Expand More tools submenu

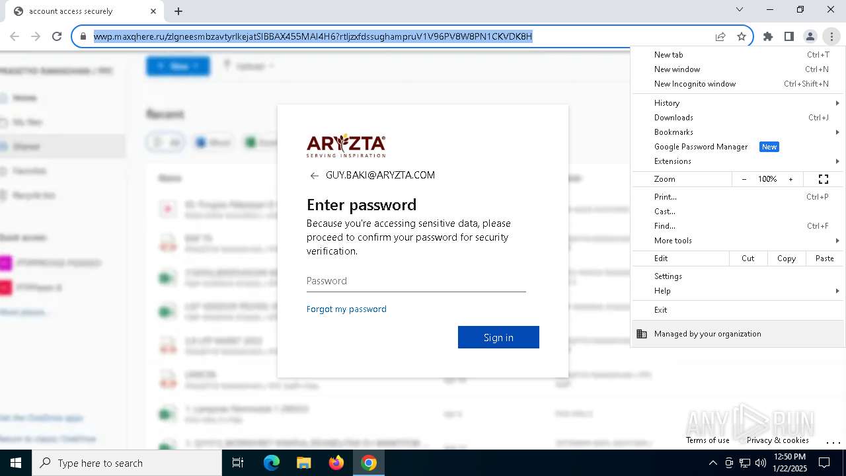click(x=738, y=241)
